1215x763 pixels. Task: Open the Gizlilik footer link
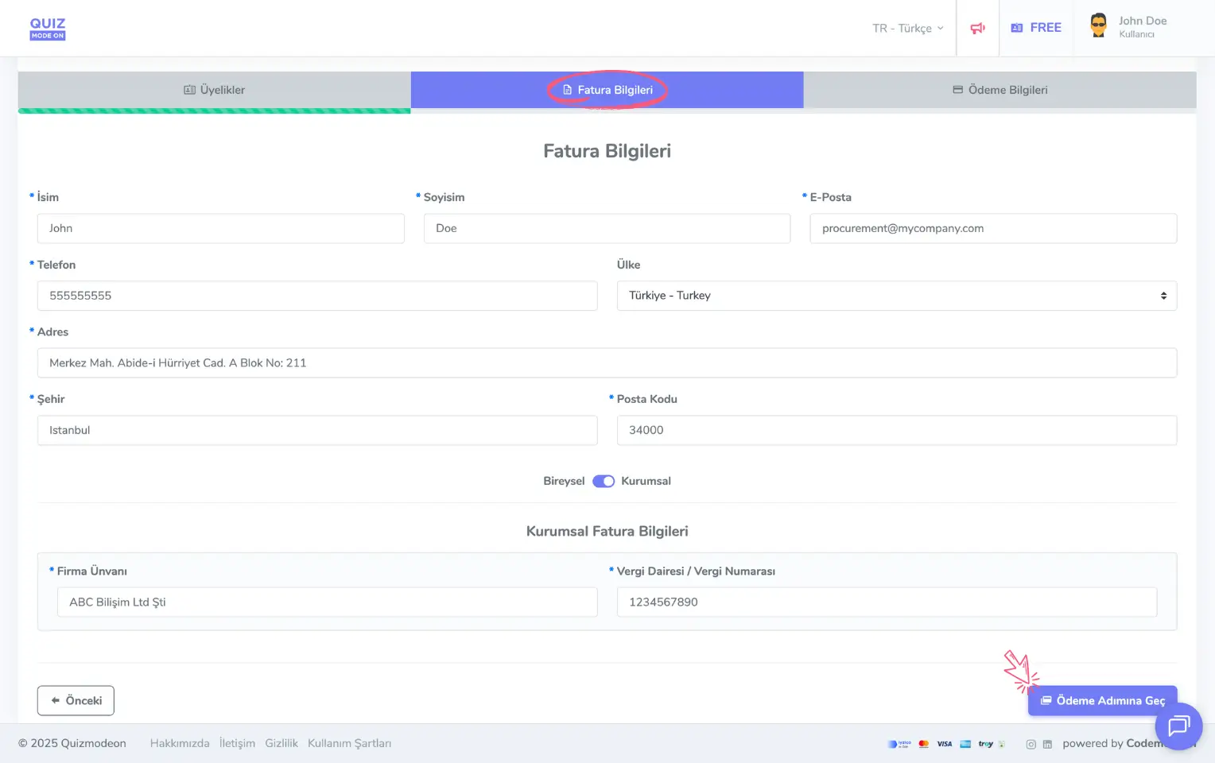tap(281, 743)
